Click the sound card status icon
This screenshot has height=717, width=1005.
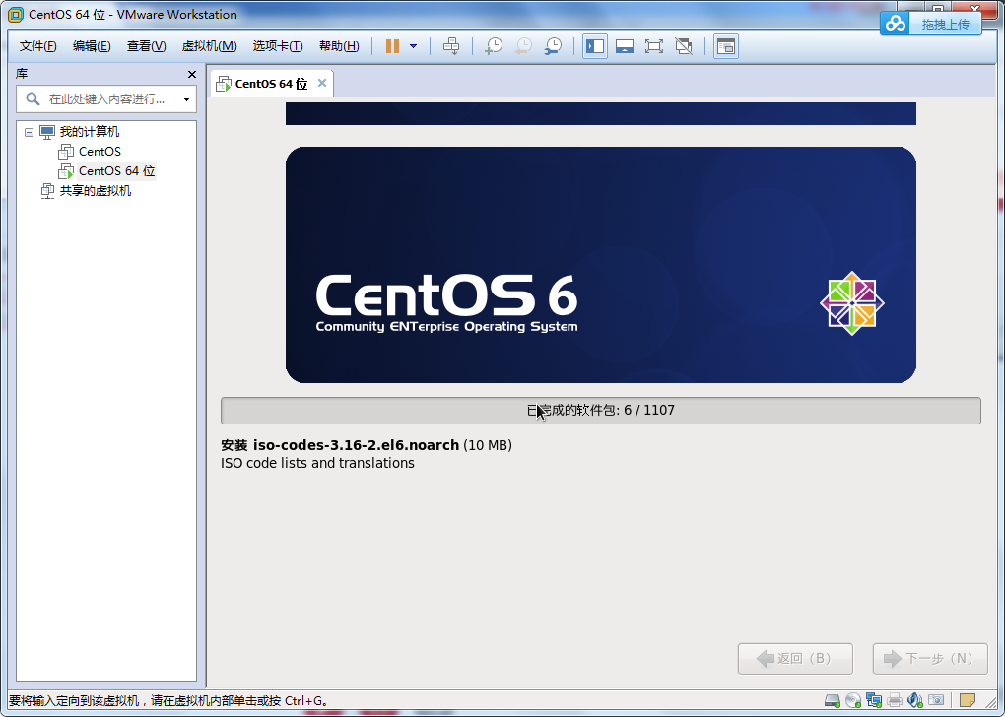[915, 700]
